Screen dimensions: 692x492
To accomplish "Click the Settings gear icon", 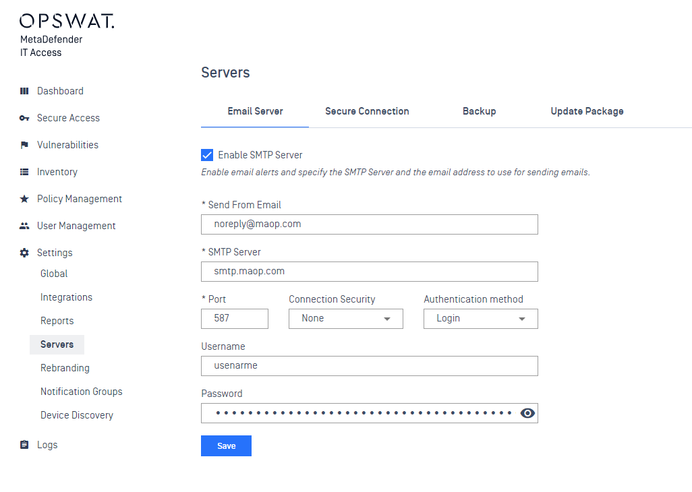I will pyautogui.click(x=24, y=253).
